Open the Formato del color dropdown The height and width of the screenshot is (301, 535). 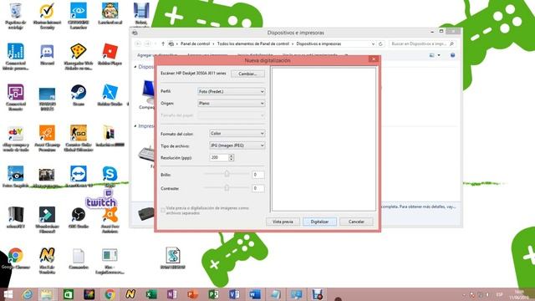pyautogui.click(x=237, y=134)
